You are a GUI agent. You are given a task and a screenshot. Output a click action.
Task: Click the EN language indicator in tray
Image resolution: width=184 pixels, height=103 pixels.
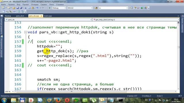point(146,100)
